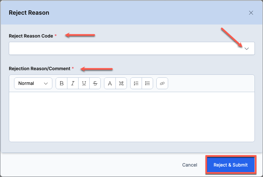Screen dimensions: 263x177
Task: Underline text using the U icon
Action: pyautogui.click(x=84, y=83)
